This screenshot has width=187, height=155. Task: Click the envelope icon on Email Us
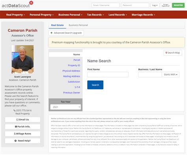[17, 120]
